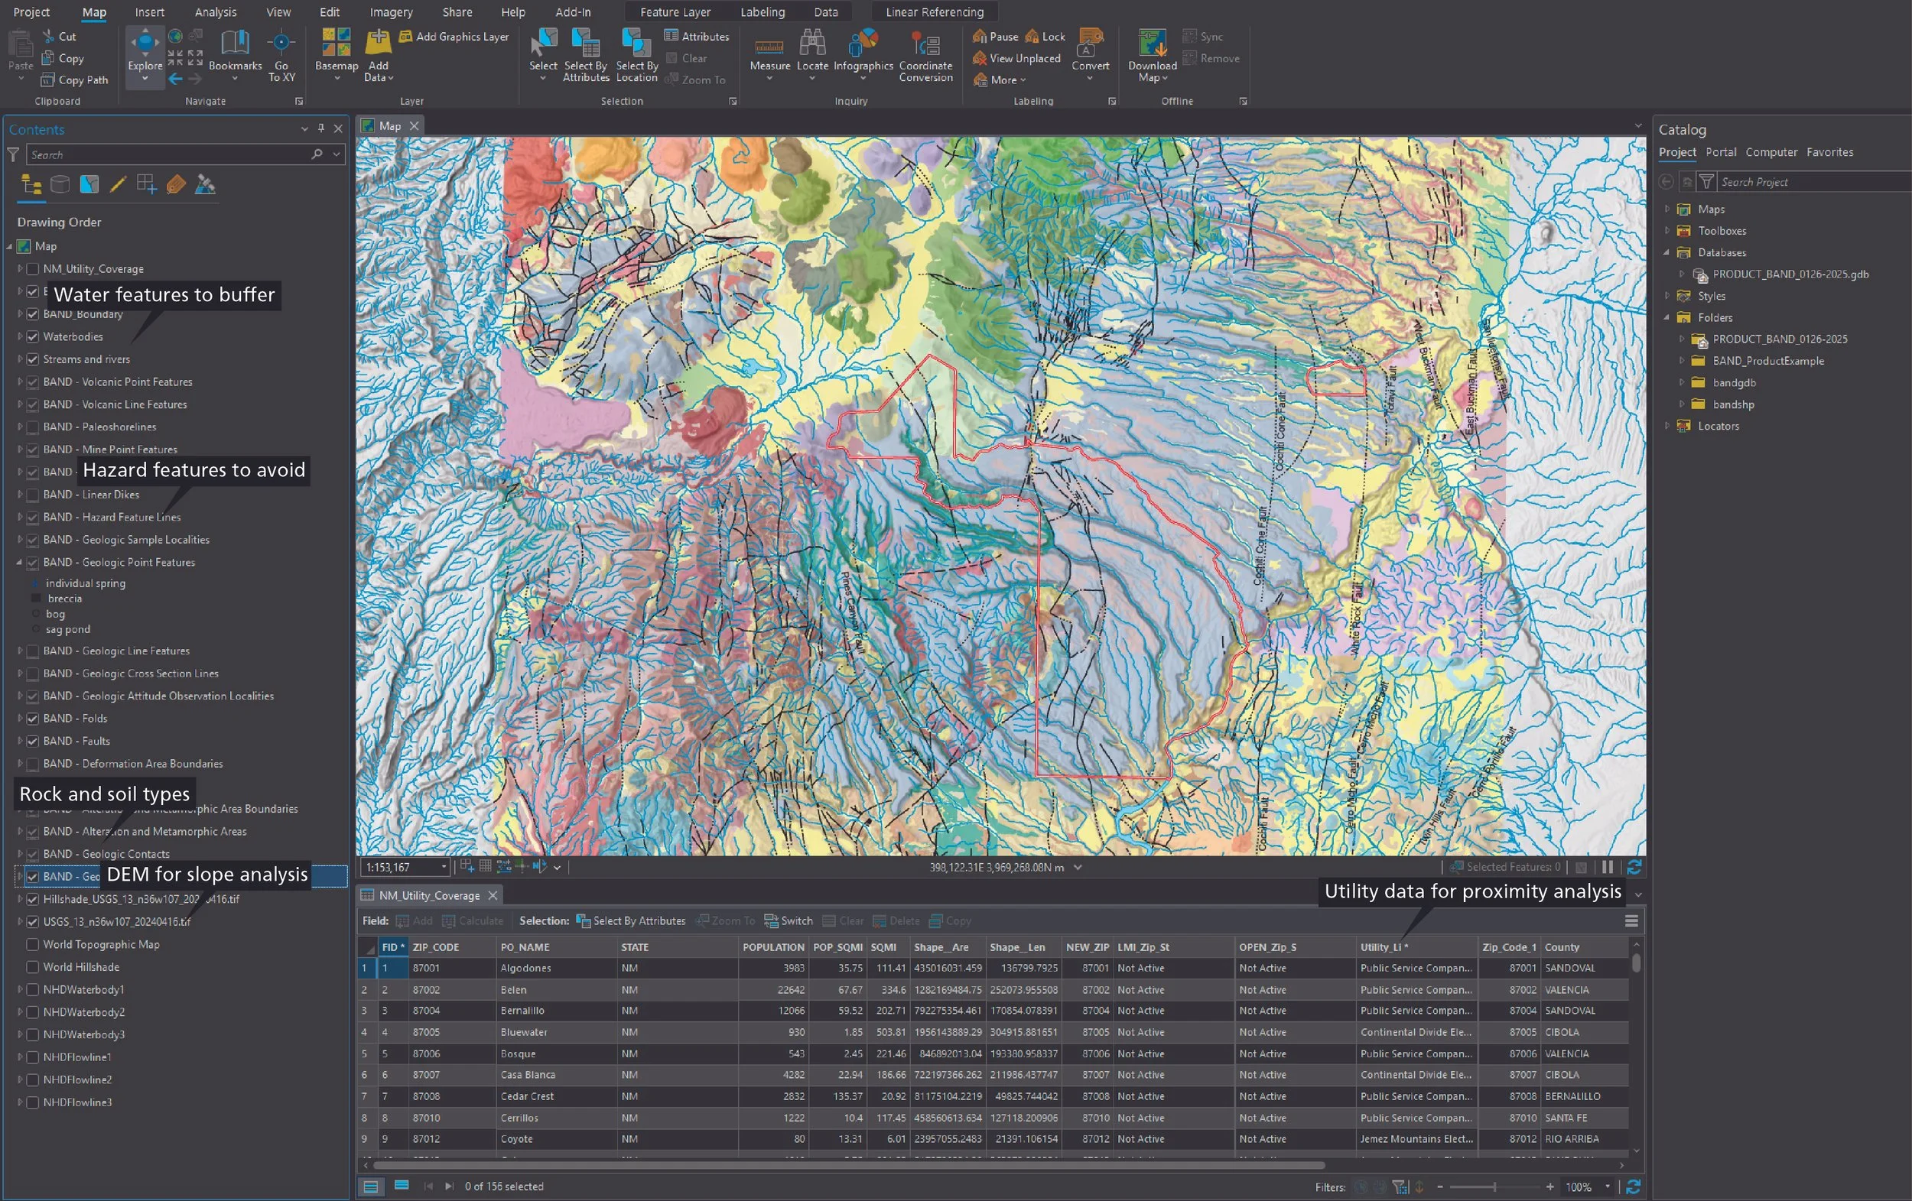The height and width of the screenshot is (1201, 1912).
Task: Adjust the table zoom slider
Action: click(x=1494, y=1186)
